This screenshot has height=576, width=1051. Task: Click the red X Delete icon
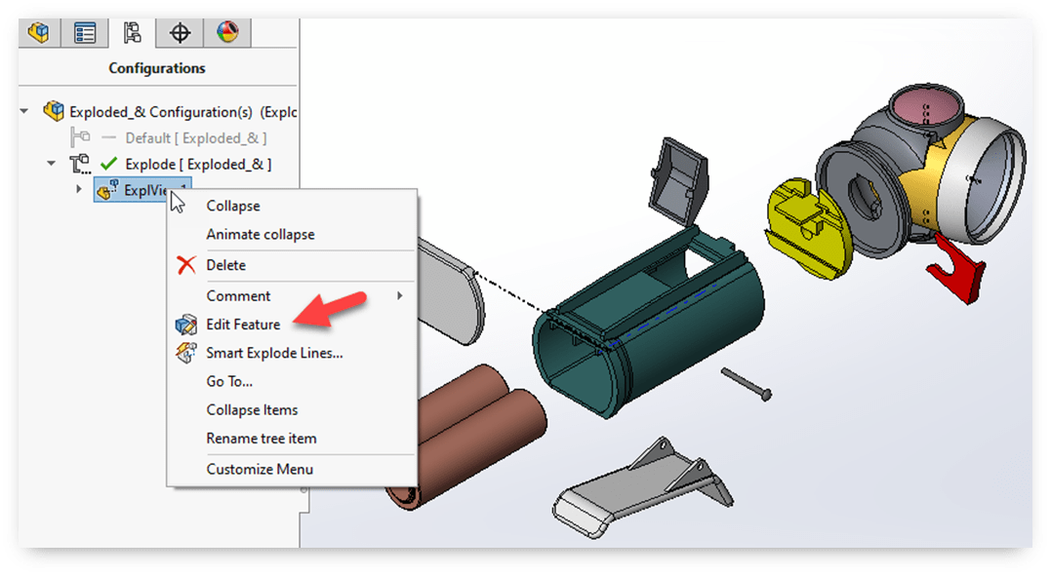pyautogui.click(x=188, y=264)
